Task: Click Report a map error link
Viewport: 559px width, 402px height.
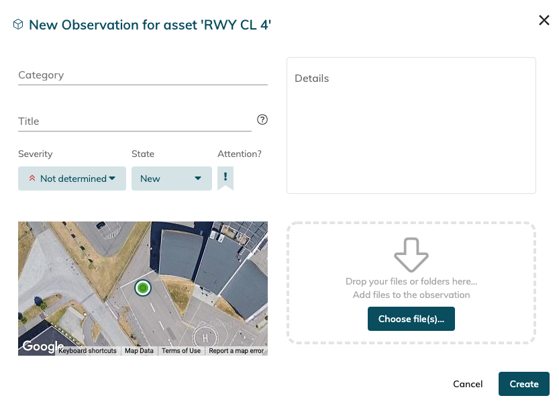Action: pos(236,351)
